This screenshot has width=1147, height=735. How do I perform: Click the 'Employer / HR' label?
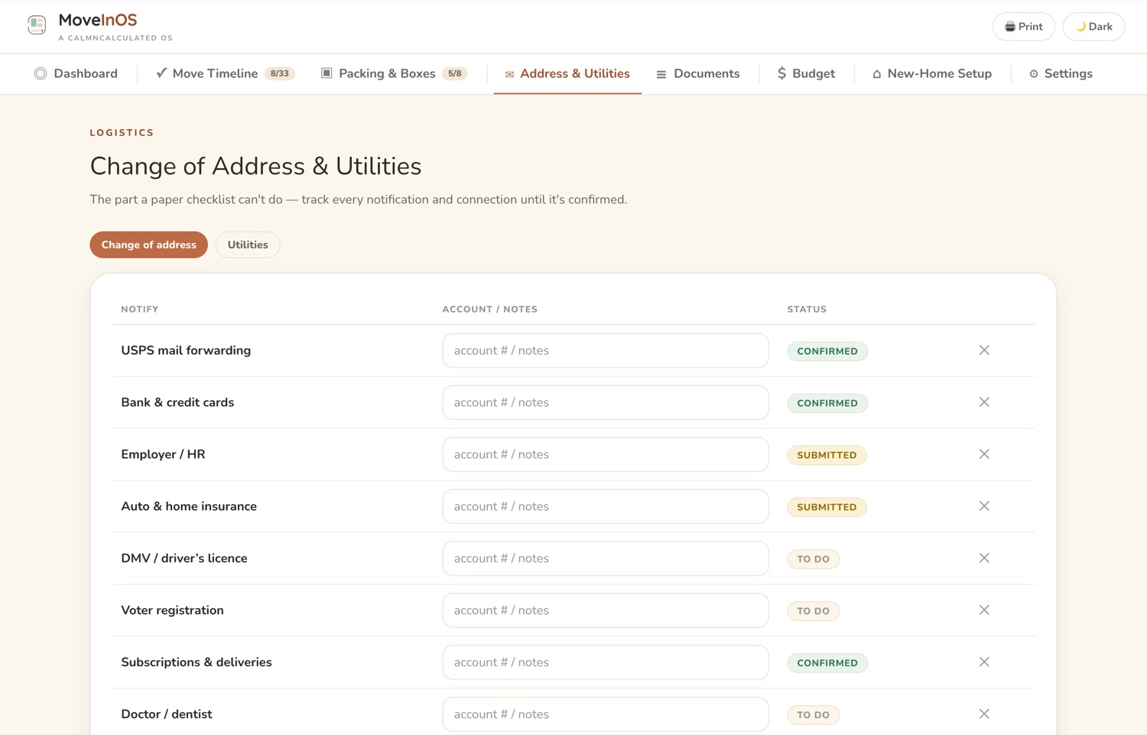163,454
